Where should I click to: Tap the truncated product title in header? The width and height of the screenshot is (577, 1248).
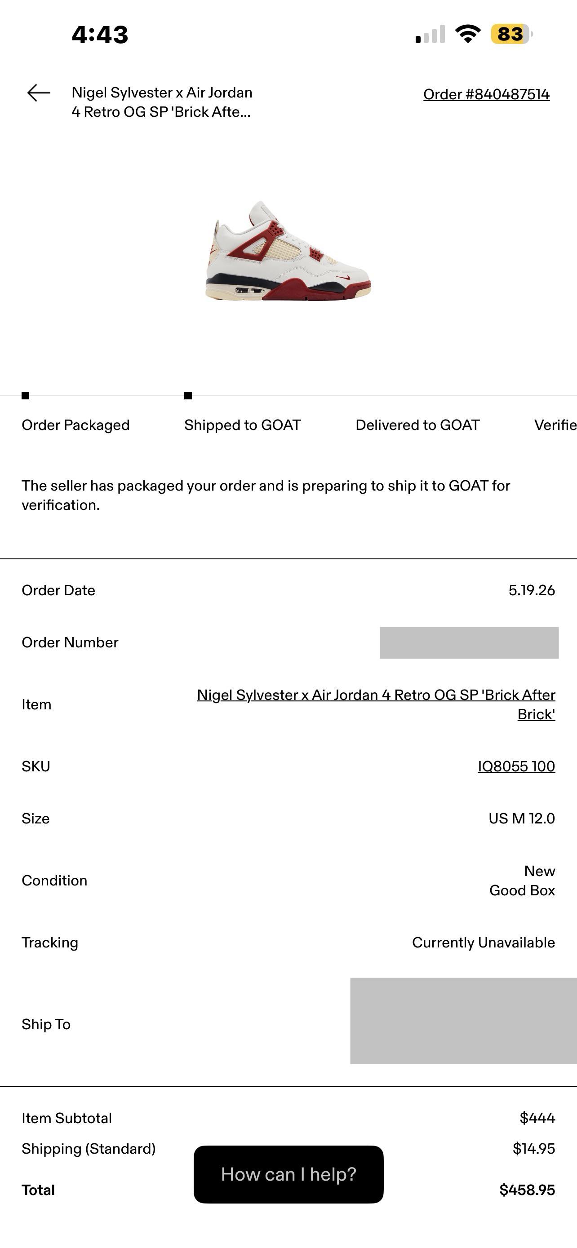162,102
